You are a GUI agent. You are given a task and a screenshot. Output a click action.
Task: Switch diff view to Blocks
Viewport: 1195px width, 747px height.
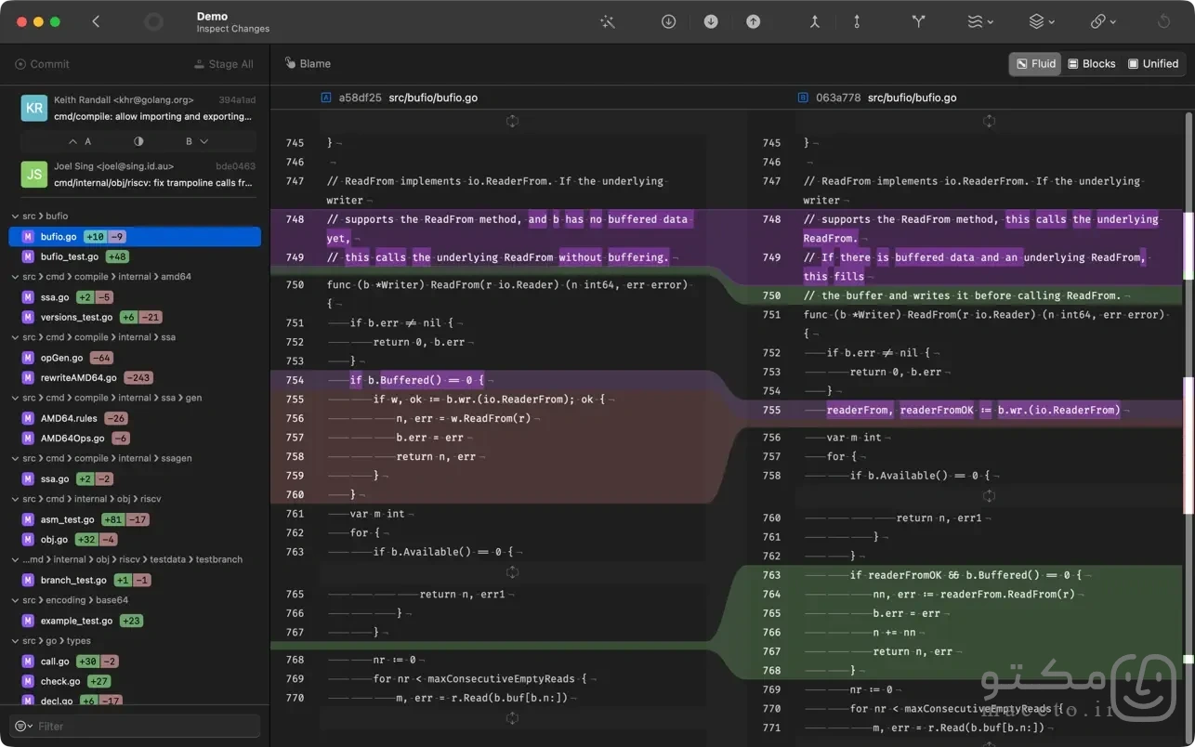(1092, 63)
